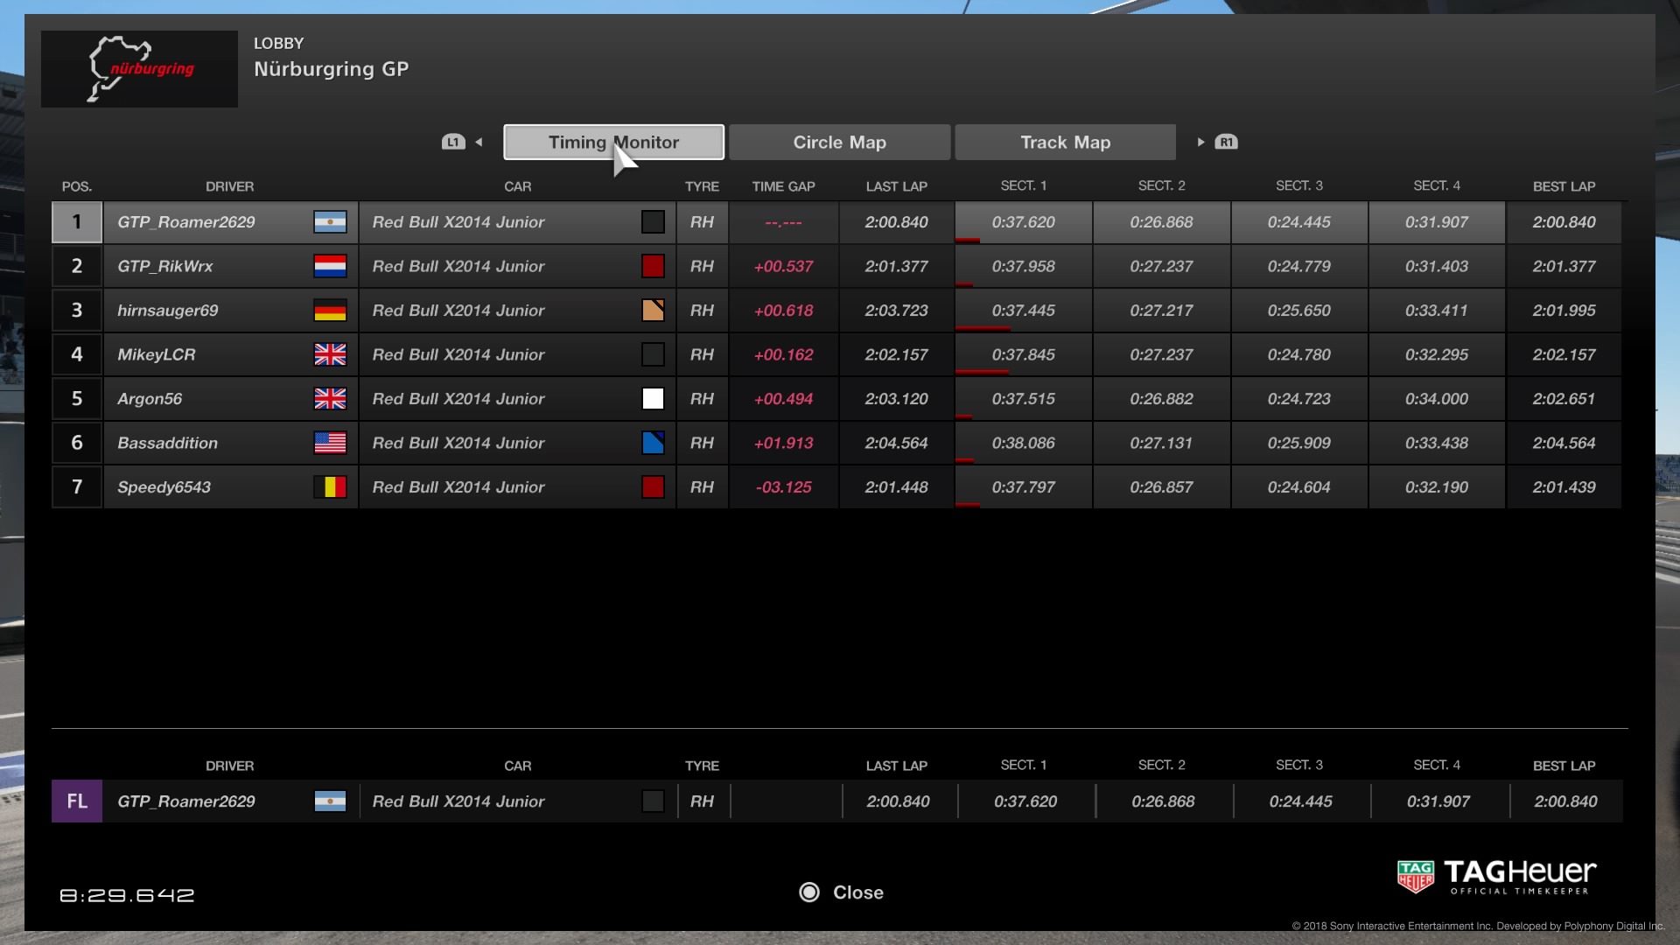Click the TIME GAP column header
The height and width of the screenshot is (945, 1680).
(783, 186)
